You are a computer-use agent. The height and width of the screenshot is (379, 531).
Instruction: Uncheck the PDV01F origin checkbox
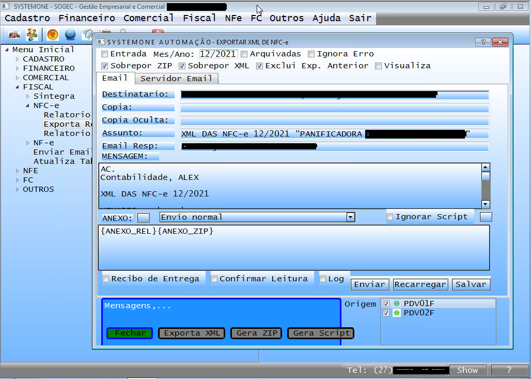point(386,304)
